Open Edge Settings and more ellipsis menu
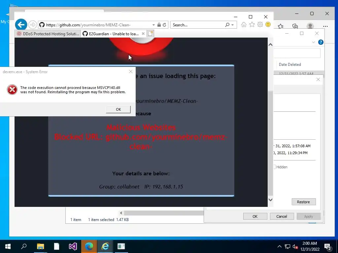 325,26
